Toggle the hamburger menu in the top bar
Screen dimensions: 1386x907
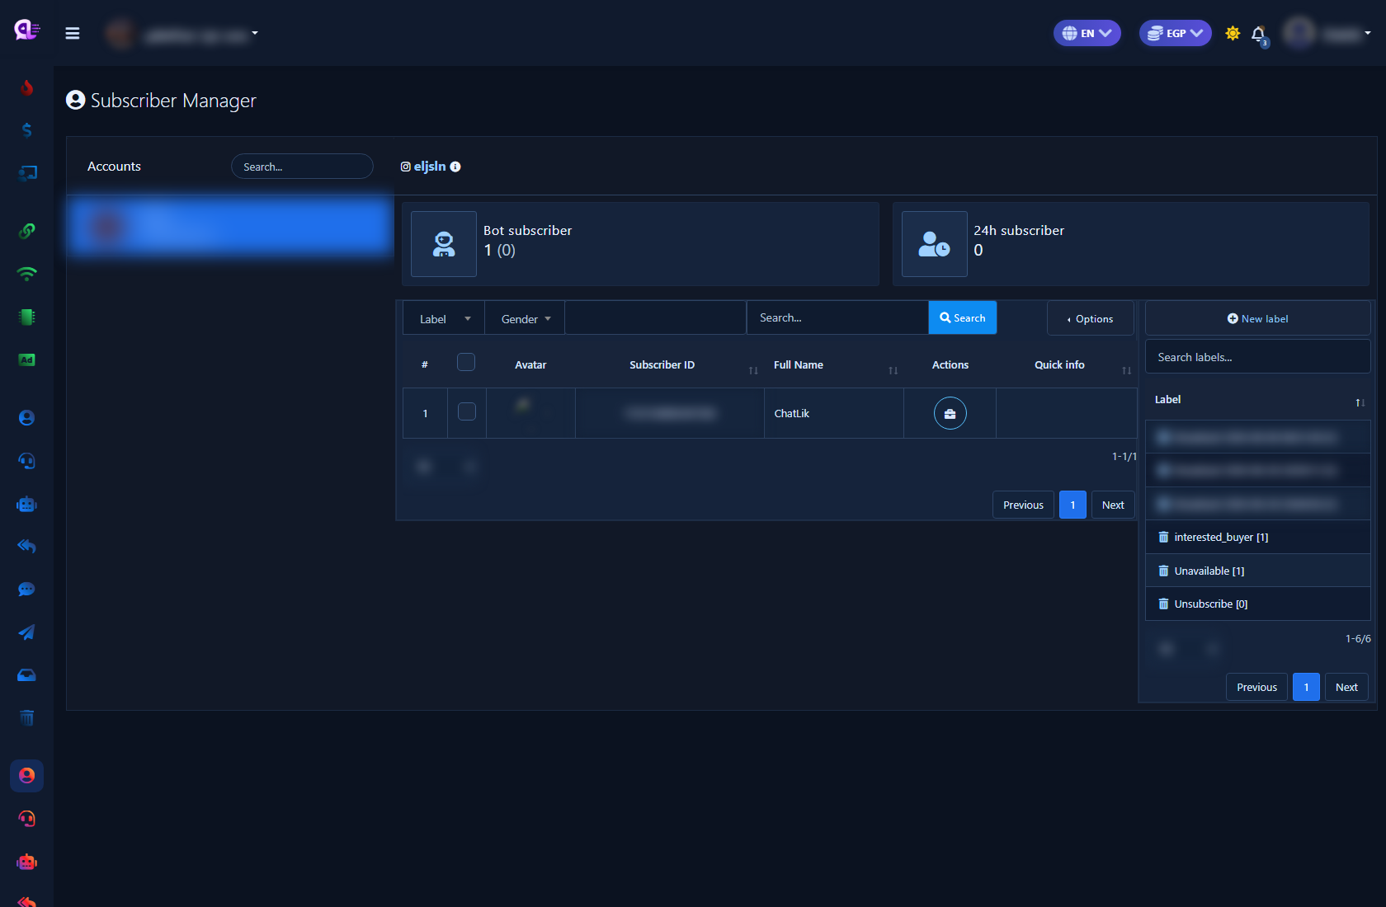point(73,33)
